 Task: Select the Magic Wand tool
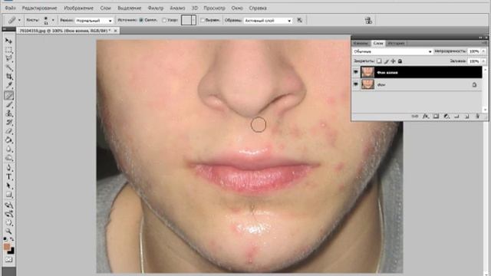pyautogui.click(x=8, y=68)
